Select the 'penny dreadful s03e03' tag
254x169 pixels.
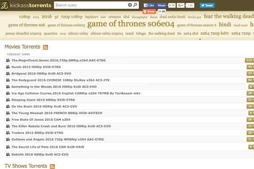[23, 33]
